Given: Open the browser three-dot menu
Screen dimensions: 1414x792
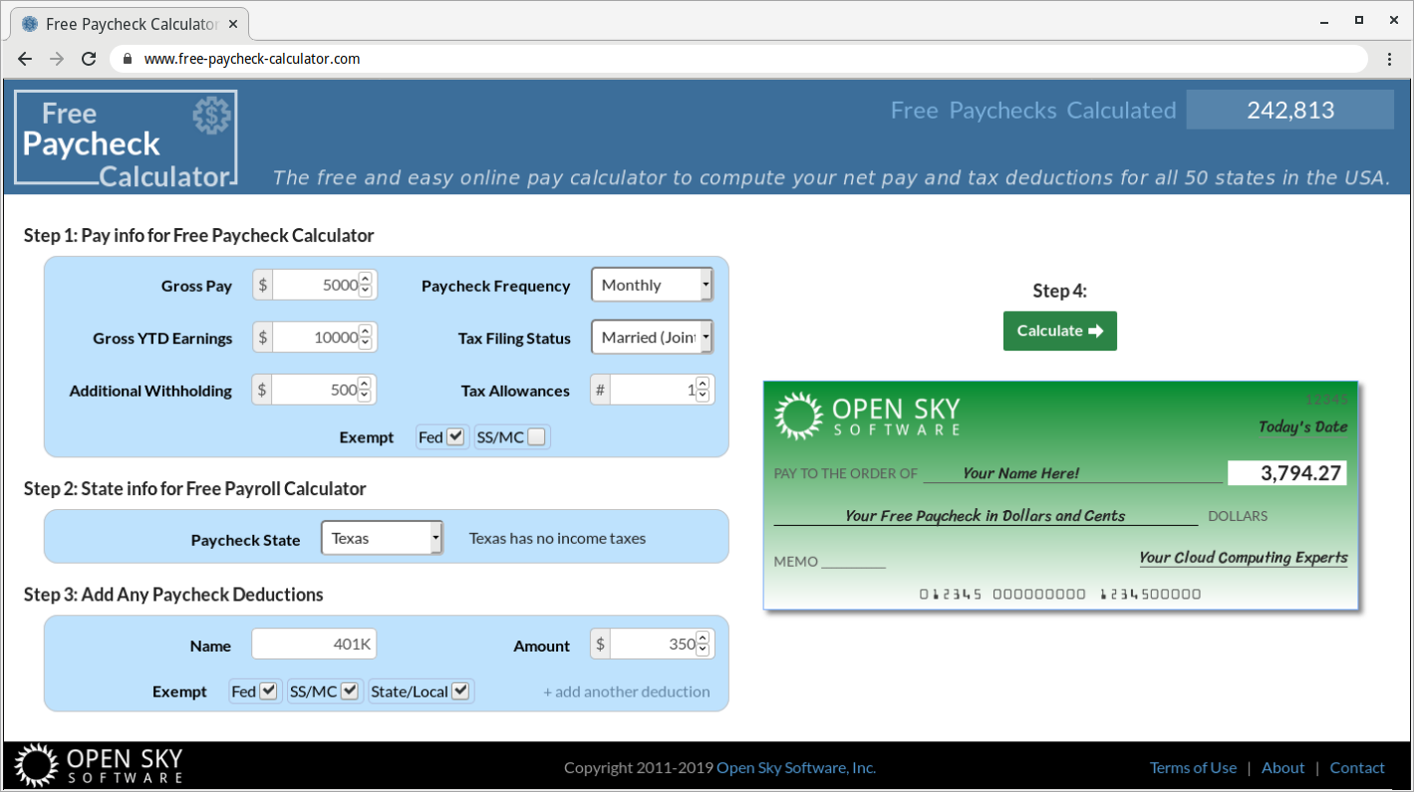Looking at the screenshot, I should [x=1391, y=59].
